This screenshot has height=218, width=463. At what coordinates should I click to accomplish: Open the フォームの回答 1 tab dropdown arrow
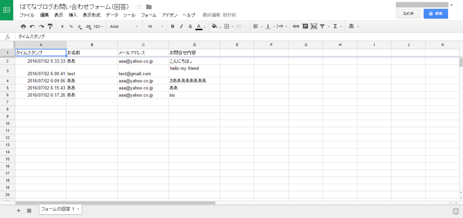[78, 209]
